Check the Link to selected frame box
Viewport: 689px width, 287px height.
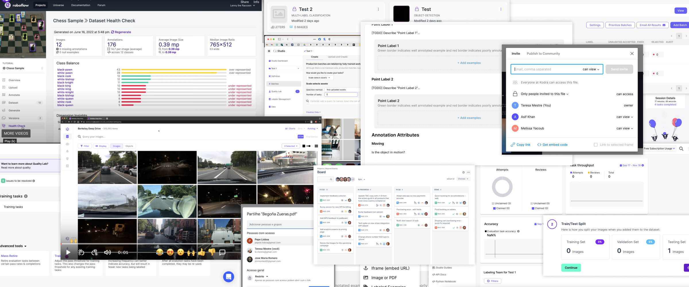[x=596, y=145]
